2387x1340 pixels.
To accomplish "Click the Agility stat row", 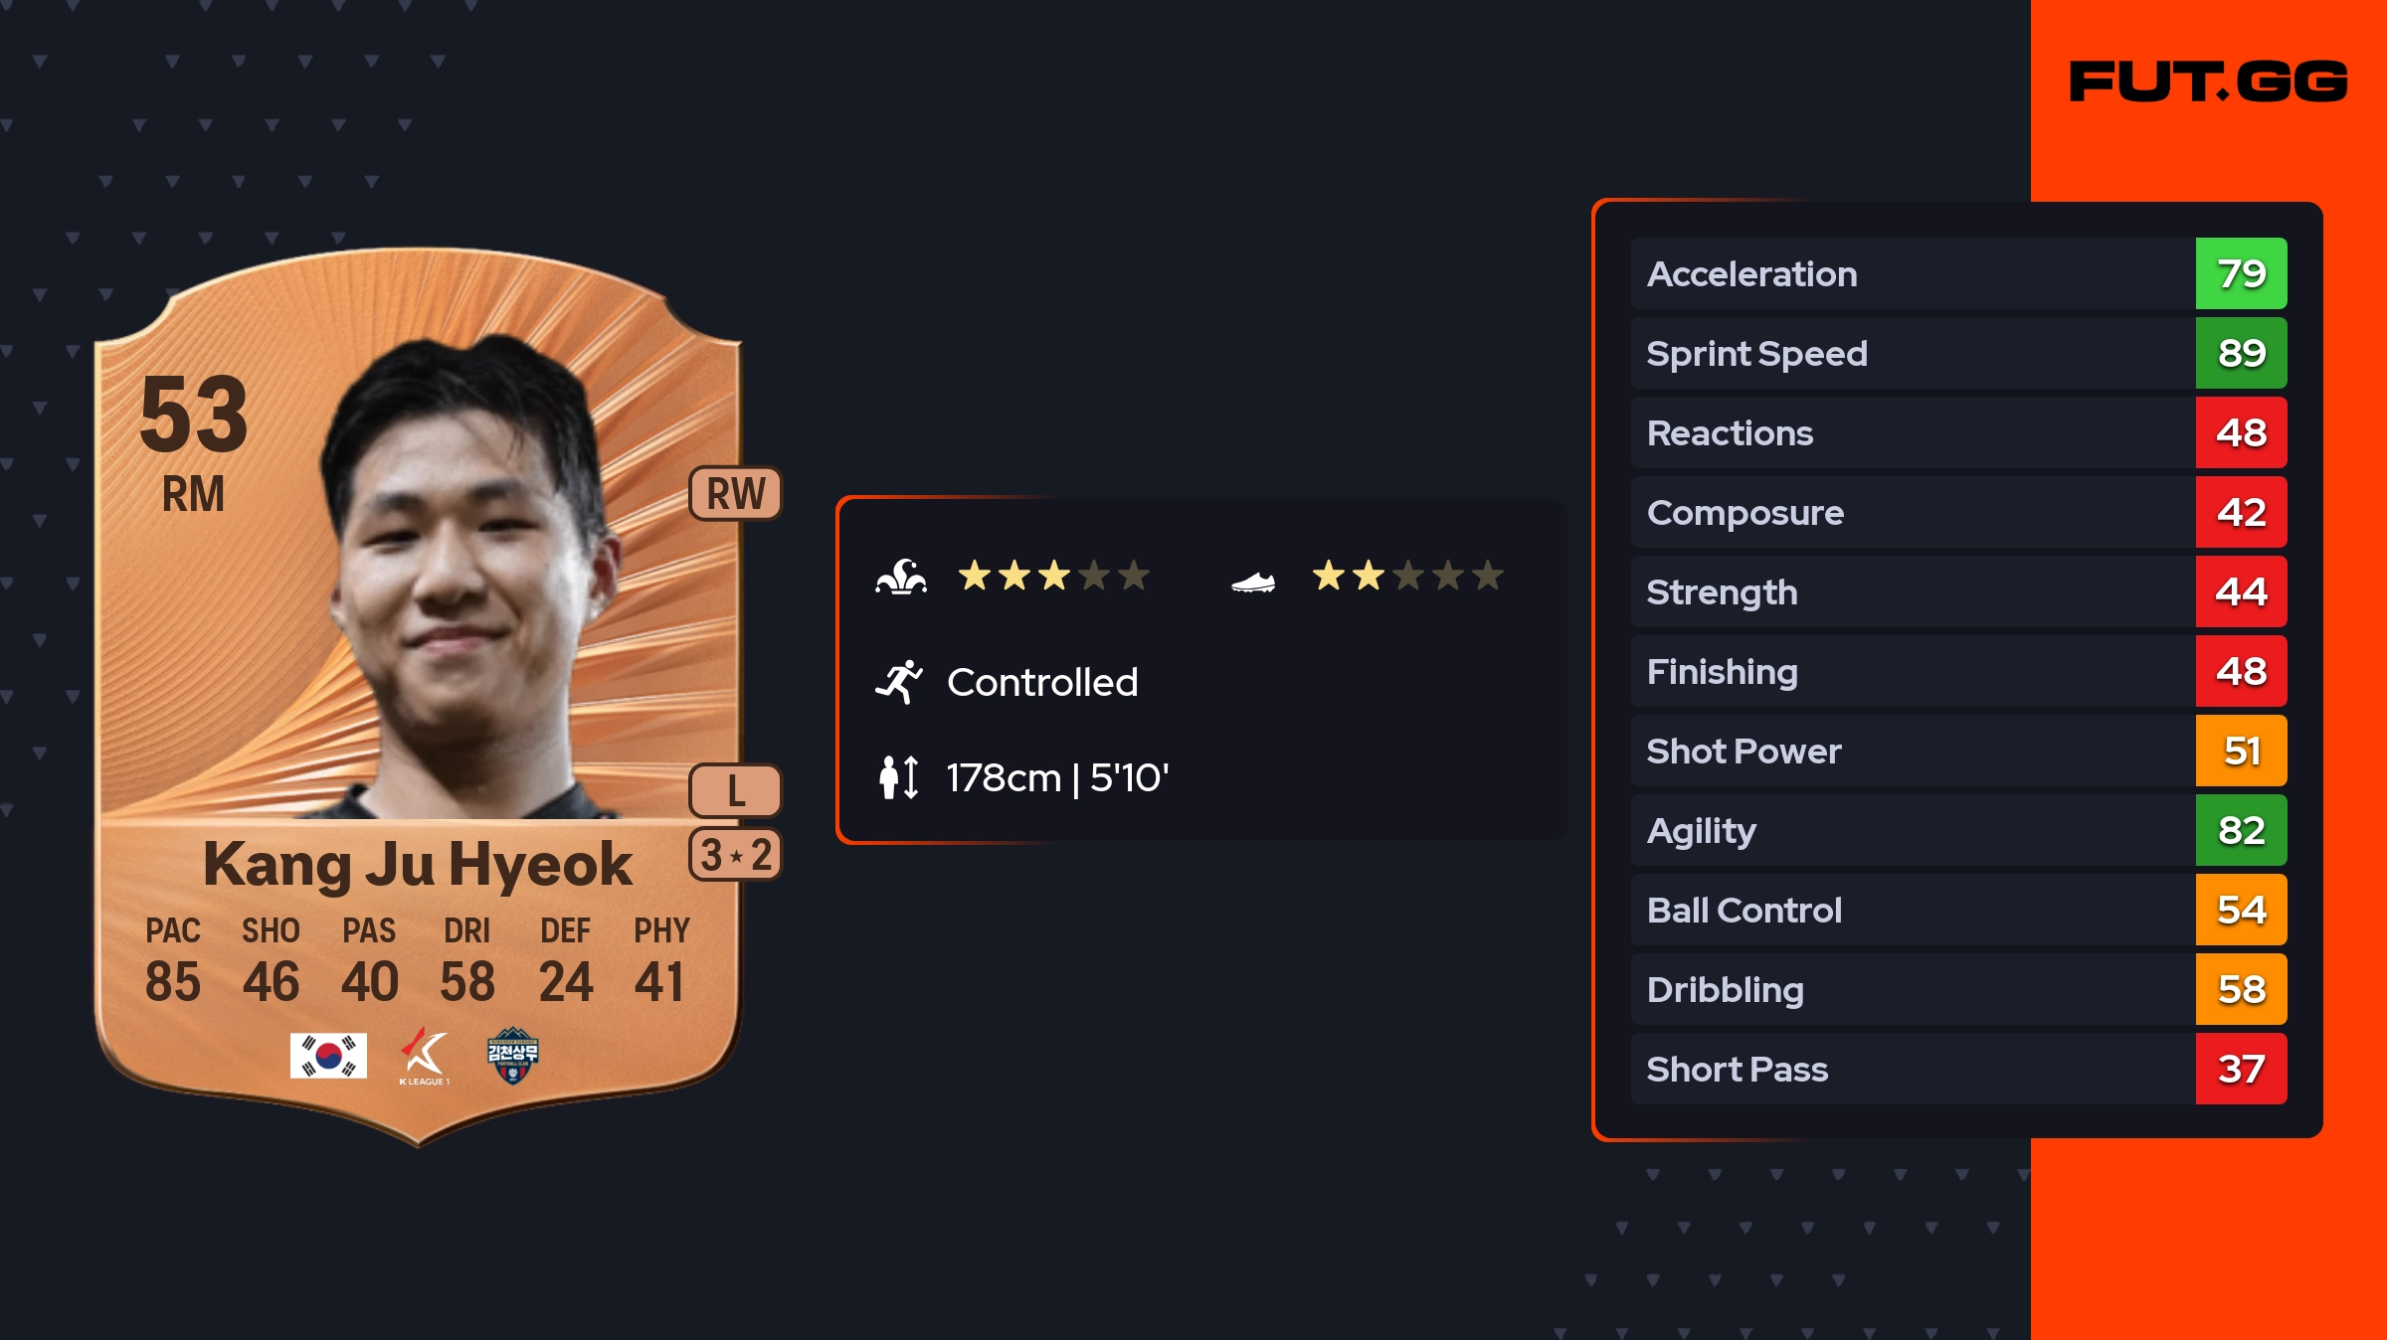I will tap(1910, 830).
